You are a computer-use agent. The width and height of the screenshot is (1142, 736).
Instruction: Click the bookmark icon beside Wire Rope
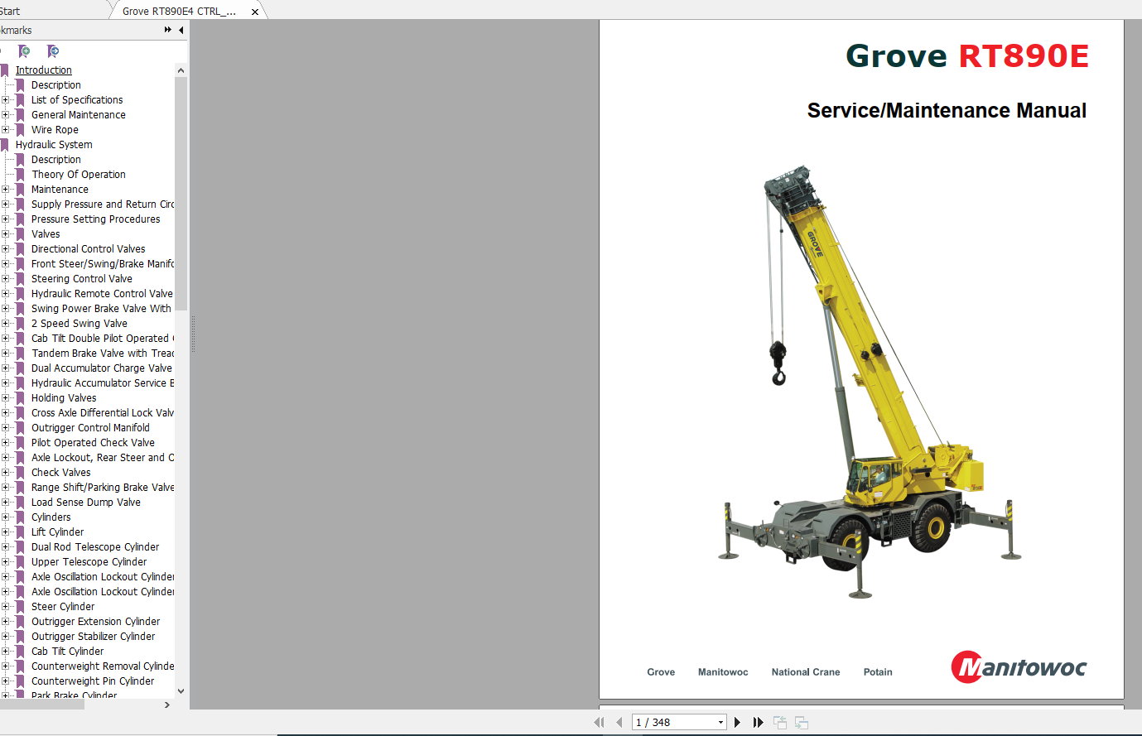pos(21,130)
